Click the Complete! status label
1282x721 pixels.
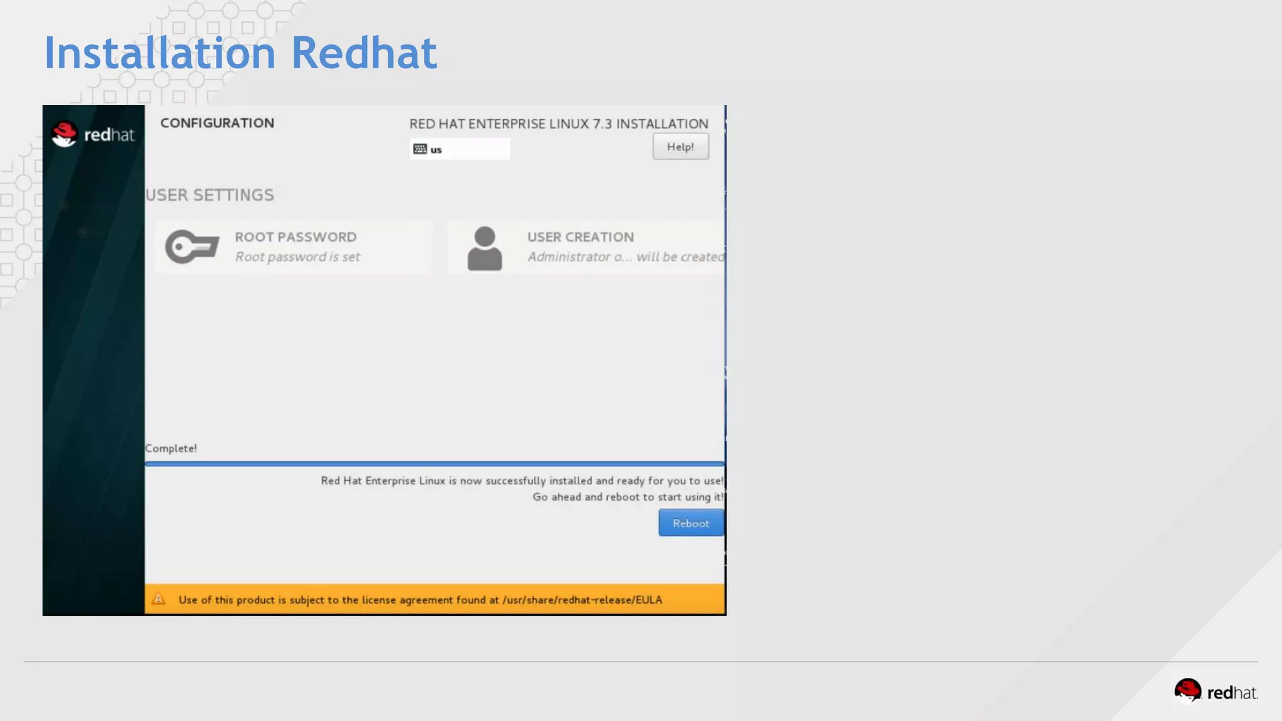click(171, 448)
